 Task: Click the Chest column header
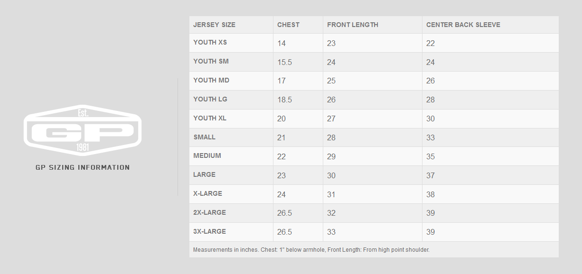(x=288, y=25)
